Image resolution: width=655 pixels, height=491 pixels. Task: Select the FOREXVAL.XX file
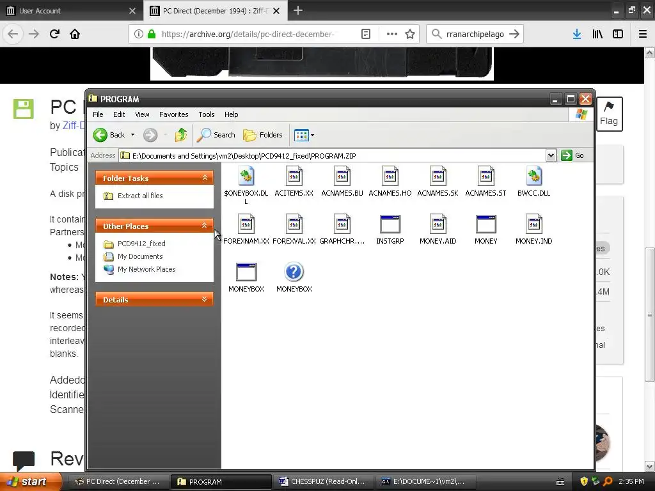tap(294, 230)
